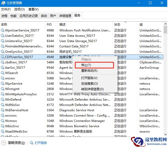Screen dimensions: 168x147
Task: Click the Task Manager icon in title bar
Action: tap(3, 3)
